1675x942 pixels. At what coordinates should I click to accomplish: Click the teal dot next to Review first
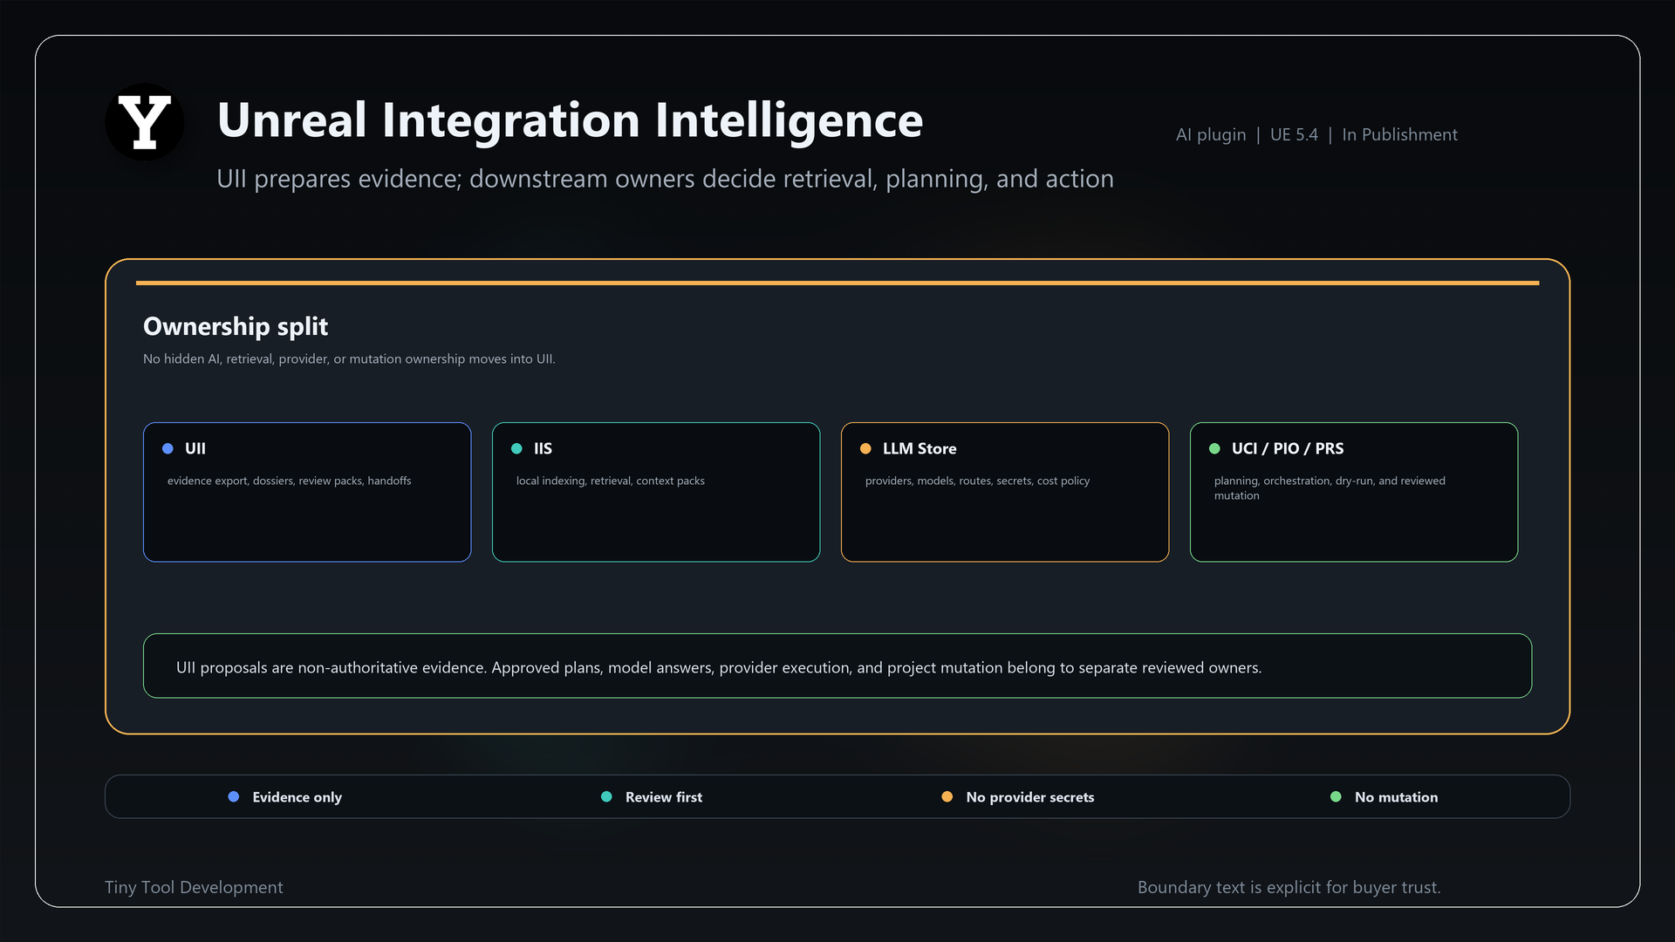(x=606, y=796)
